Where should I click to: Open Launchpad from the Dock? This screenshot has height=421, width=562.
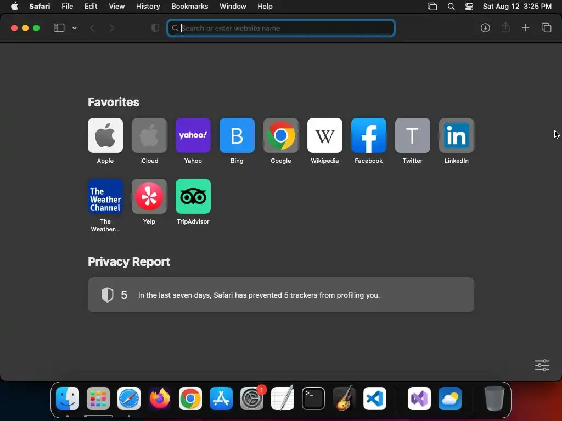98,399
